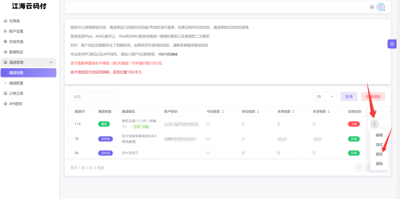Click 显示 1 到 3 的 3 数据 text
This screenshot has height=199, width=400.
point(87,168)
